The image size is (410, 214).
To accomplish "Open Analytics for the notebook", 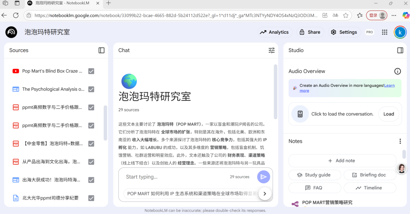I will coord(274,32).
